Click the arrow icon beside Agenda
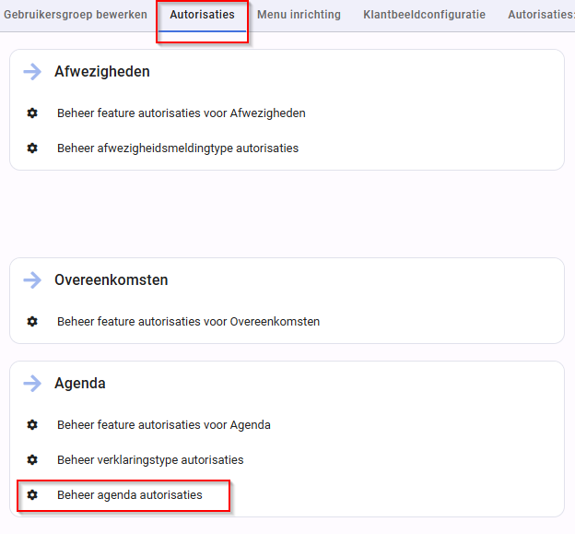Viewport: 575px width, 534px height. 32,383
